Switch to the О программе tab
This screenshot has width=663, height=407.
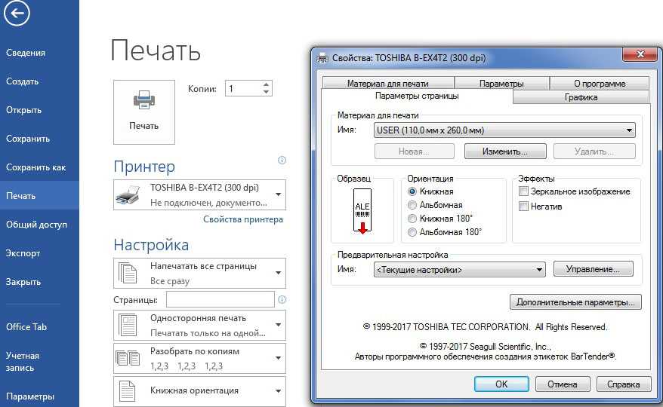click(600, 83)
